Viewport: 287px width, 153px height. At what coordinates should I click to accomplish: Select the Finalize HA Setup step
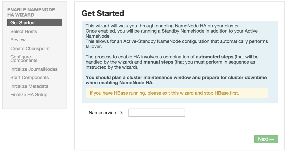click(x=29, y=95)
